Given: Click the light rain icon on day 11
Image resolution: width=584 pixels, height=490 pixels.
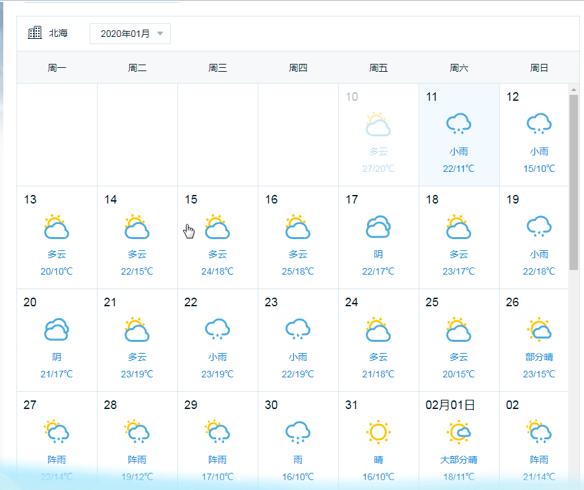Looking at the screenshot, I should point(458,124).
